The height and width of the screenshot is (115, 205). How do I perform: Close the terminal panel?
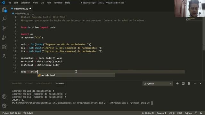201,83
